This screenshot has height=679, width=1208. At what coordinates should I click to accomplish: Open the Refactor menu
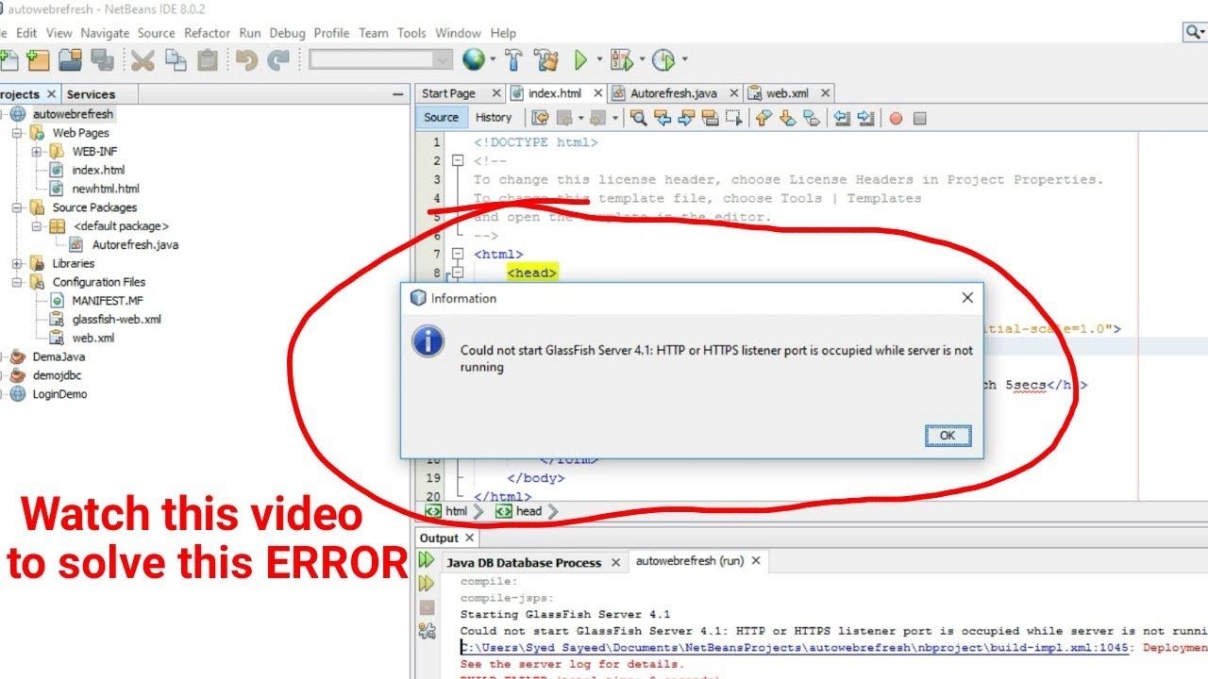pyautogui.click(x=207, y=33)
